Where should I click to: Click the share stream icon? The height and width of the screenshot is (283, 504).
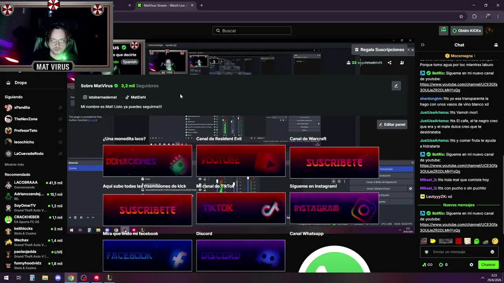tap(389, 62)
